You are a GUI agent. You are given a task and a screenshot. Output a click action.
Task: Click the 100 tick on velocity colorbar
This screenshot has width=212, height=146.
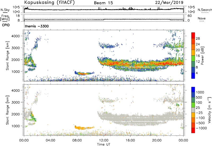coord(199,103)
